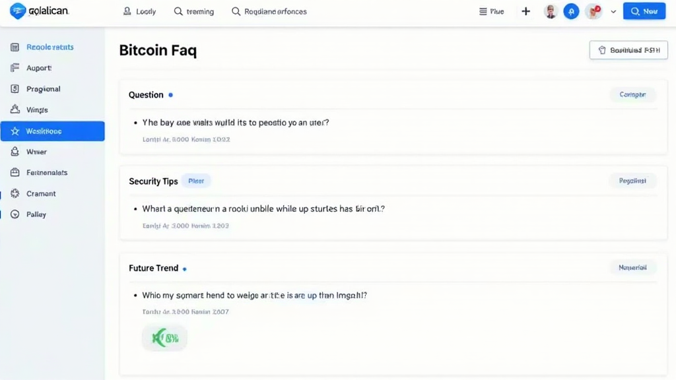Click the gear icon next to Crament
Viewport: 676px width, 380px height.
(x=15, y=194)
